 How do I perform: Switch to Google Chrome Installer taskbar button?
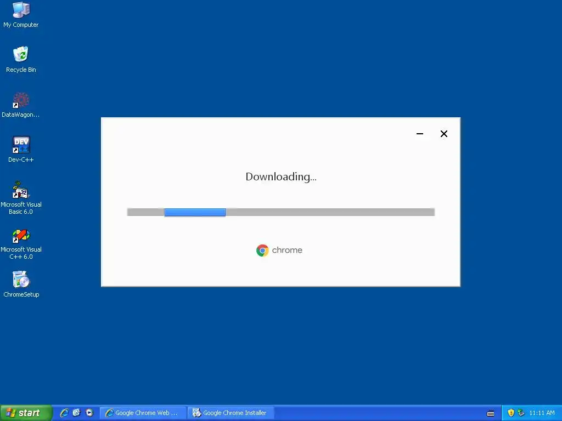[231, 413]
